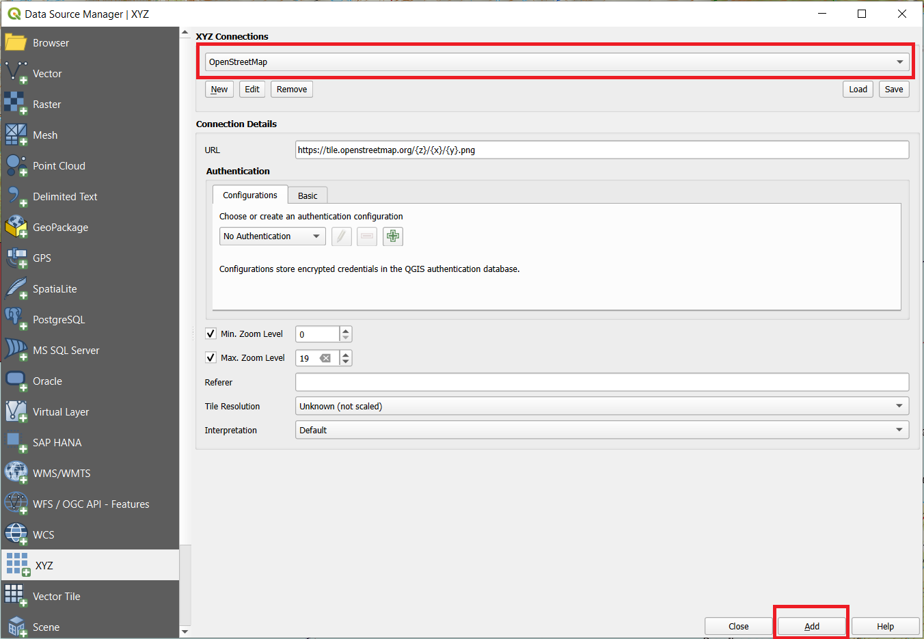Select the XYZ tiles icon
This screenshot has width=924, height=639.
tap(18, 565)
